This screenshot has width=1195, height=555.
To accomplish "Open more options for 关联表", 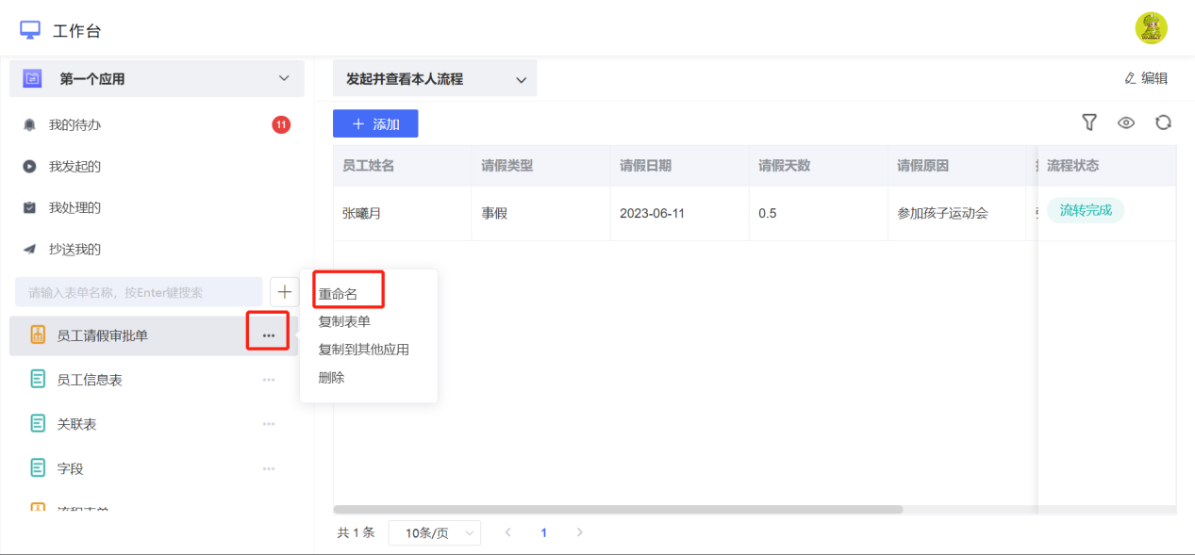I will tap(269, 424).
